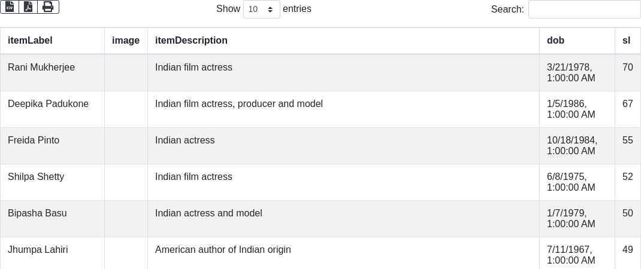Screen dimensions: 641x269
Task: Click the sl value 70 cell
Action: 627,68
